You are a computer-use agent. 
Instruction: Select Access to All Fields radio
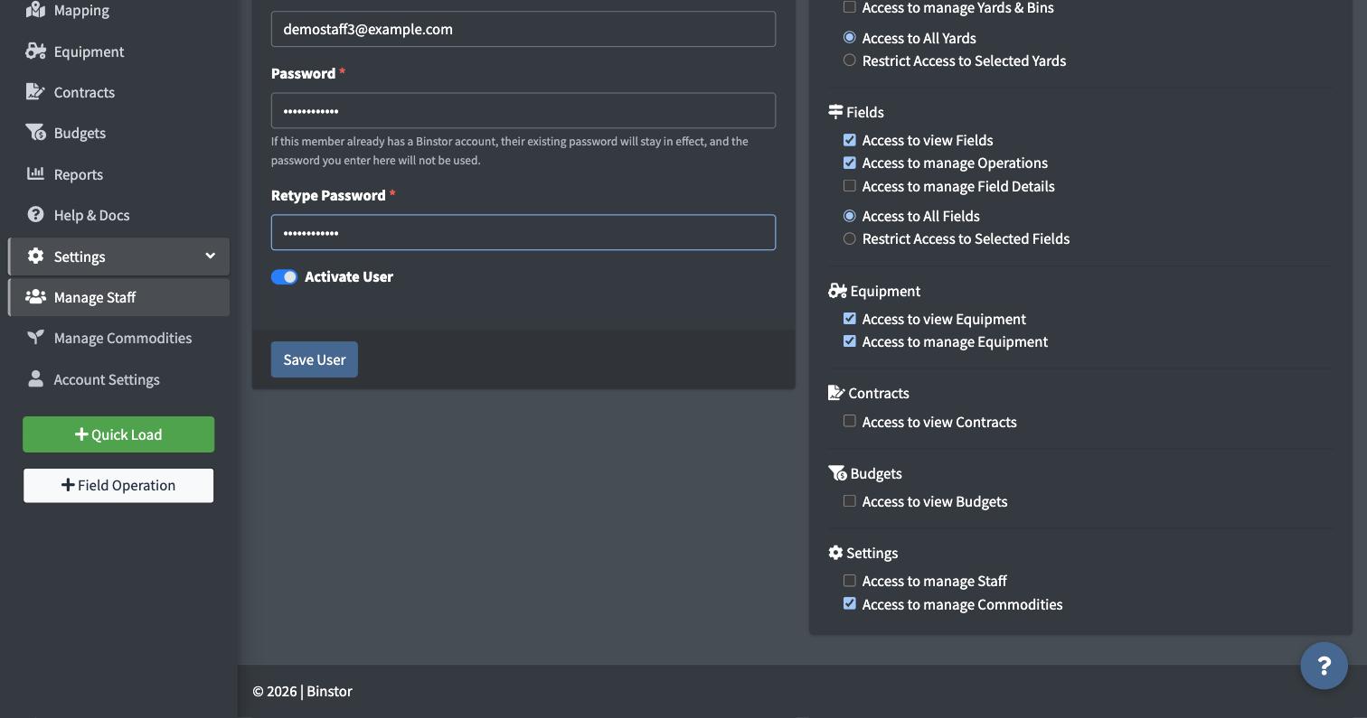pos(849,216)
